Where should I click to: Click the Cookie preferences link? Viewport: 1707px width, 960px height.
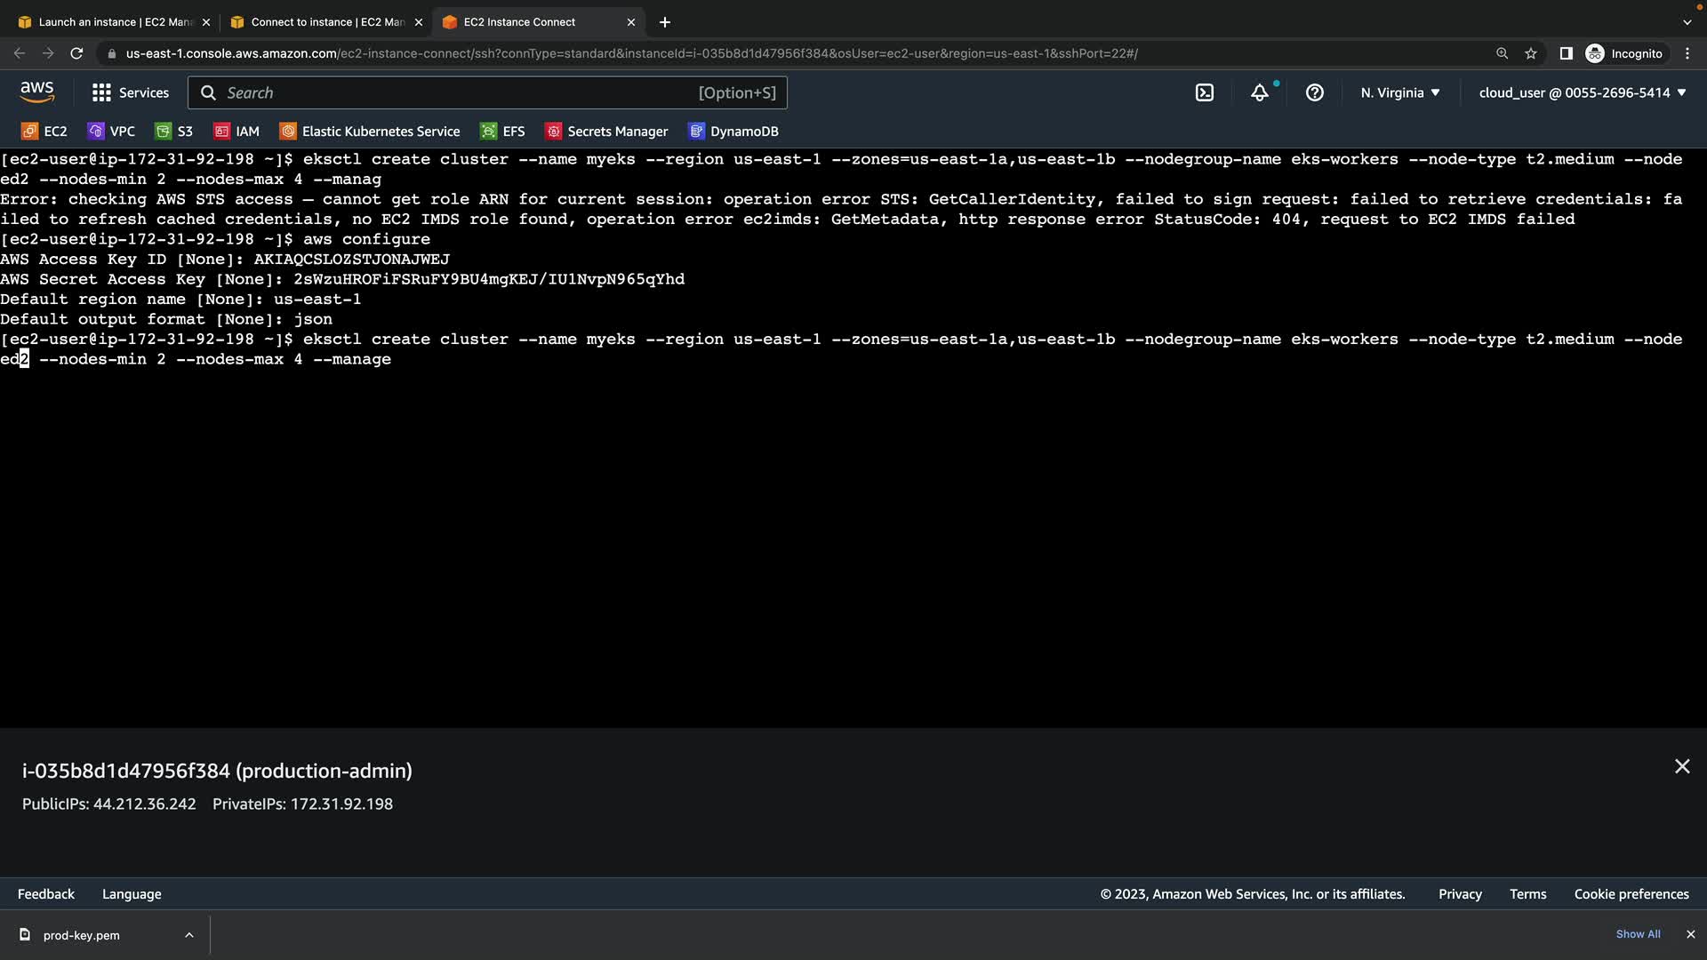(1631, 894)
